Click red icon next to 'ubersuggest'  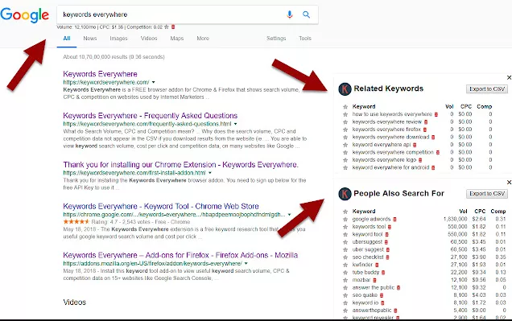coord(386,242)
